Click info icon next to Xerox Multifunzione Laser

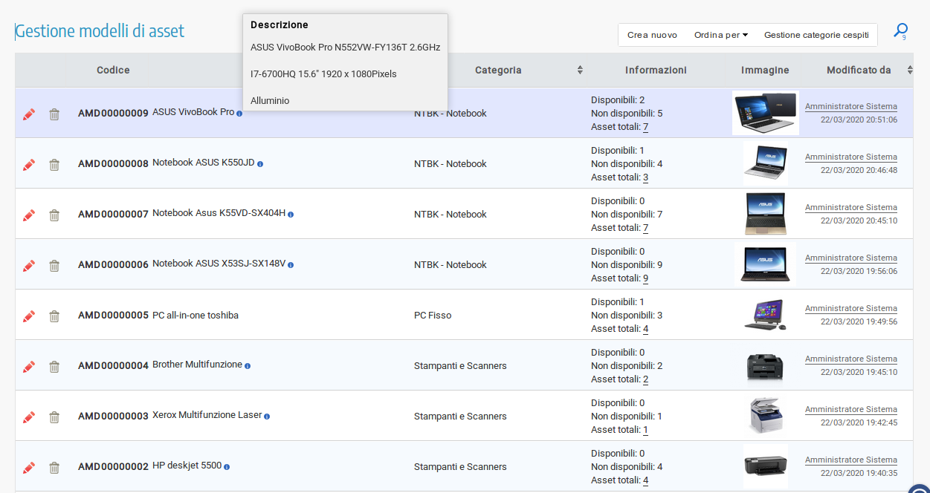267,417
